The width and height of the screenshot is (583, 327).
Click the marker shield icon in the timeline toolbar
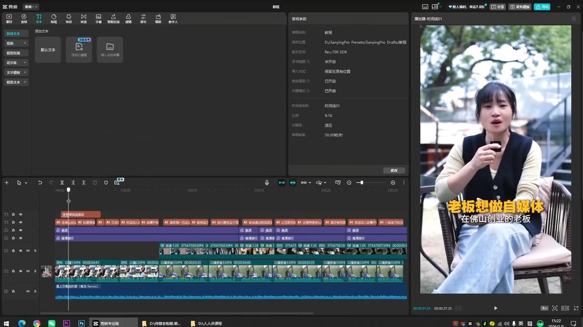click(x=106, y=183)
